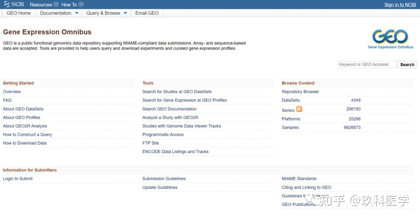Open the Query & Browse menu
Screen dimensions: 420x218
(x=125, y=13)
